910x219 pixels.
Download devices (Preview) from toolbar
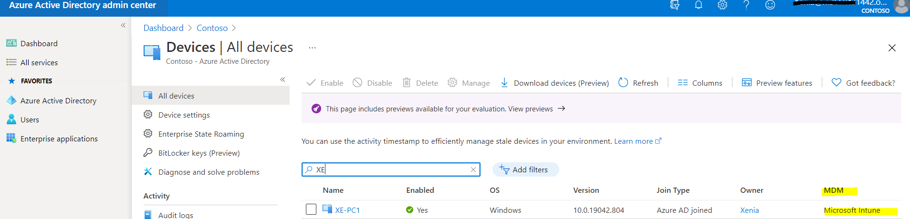pyautogui.click(x=555, y=83)
